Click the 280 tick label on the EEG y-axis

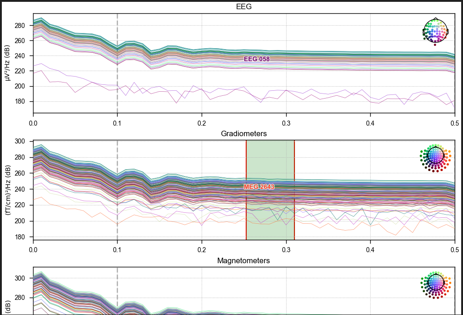point(19,26)
